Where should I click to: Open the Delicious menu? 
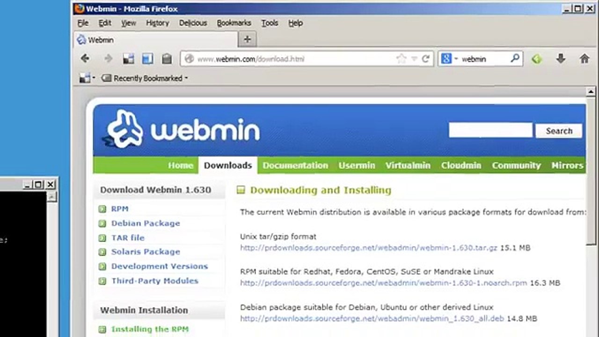pyautogui.click(x=193, y=23)
